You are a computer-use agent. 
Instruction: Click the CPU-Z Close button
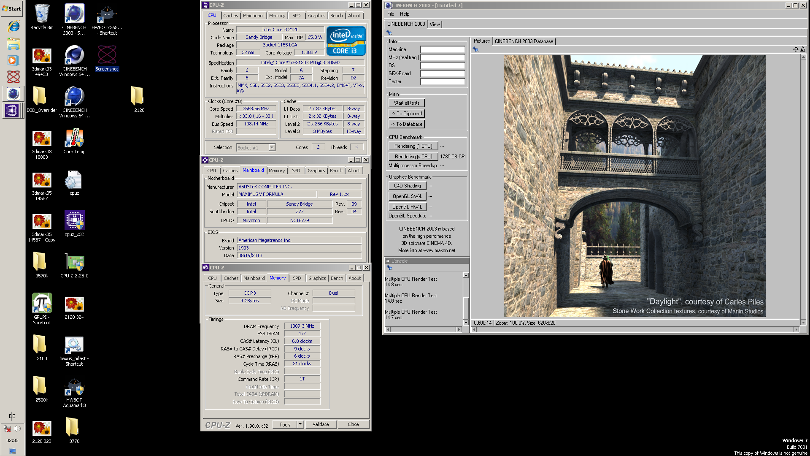click(x=353, y=424)
